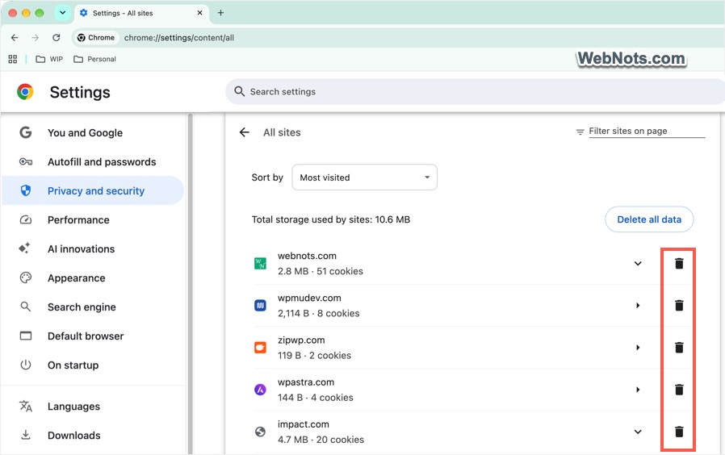Viewport: 725px width, 455px height.
Task: Click the Google G icon in sidebar
Action: tap(25, 132)
